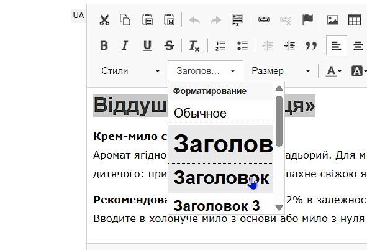This screenshot has height=250, width=367.
Task: Click the format list scroll down arrow
Action: [x=279, y=208]
